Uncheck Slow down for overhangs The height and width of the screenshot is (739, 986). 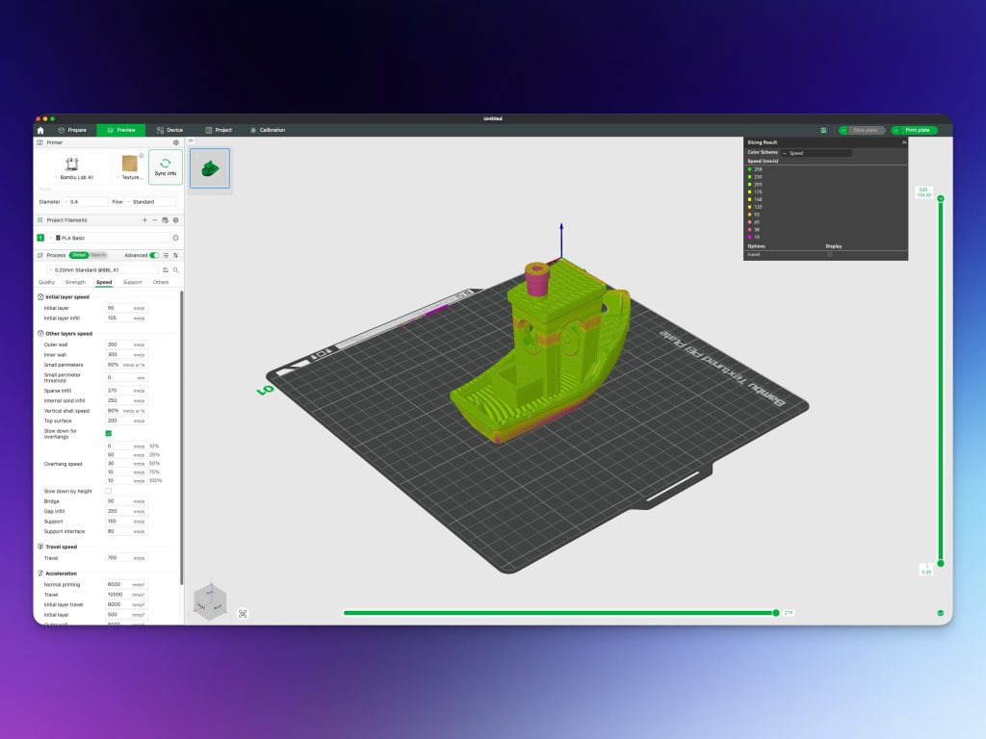coord(108,434)
